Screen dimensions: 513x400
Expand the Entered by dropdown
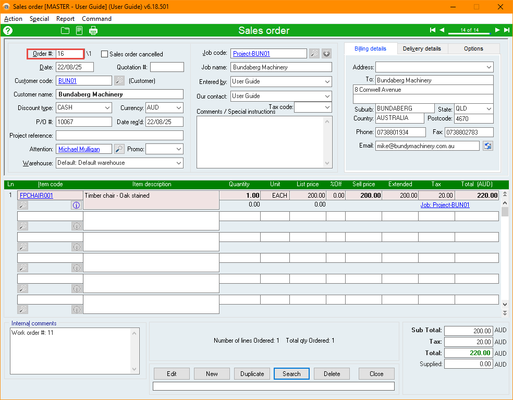click(x=327, y=81)
